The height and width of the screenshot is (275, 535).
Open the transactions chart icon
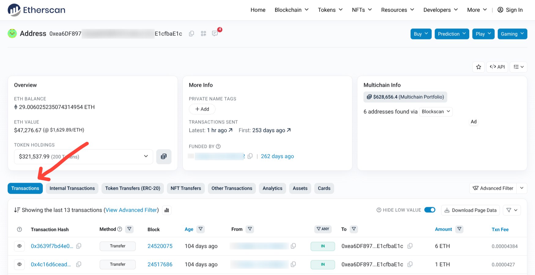[167, 210]
